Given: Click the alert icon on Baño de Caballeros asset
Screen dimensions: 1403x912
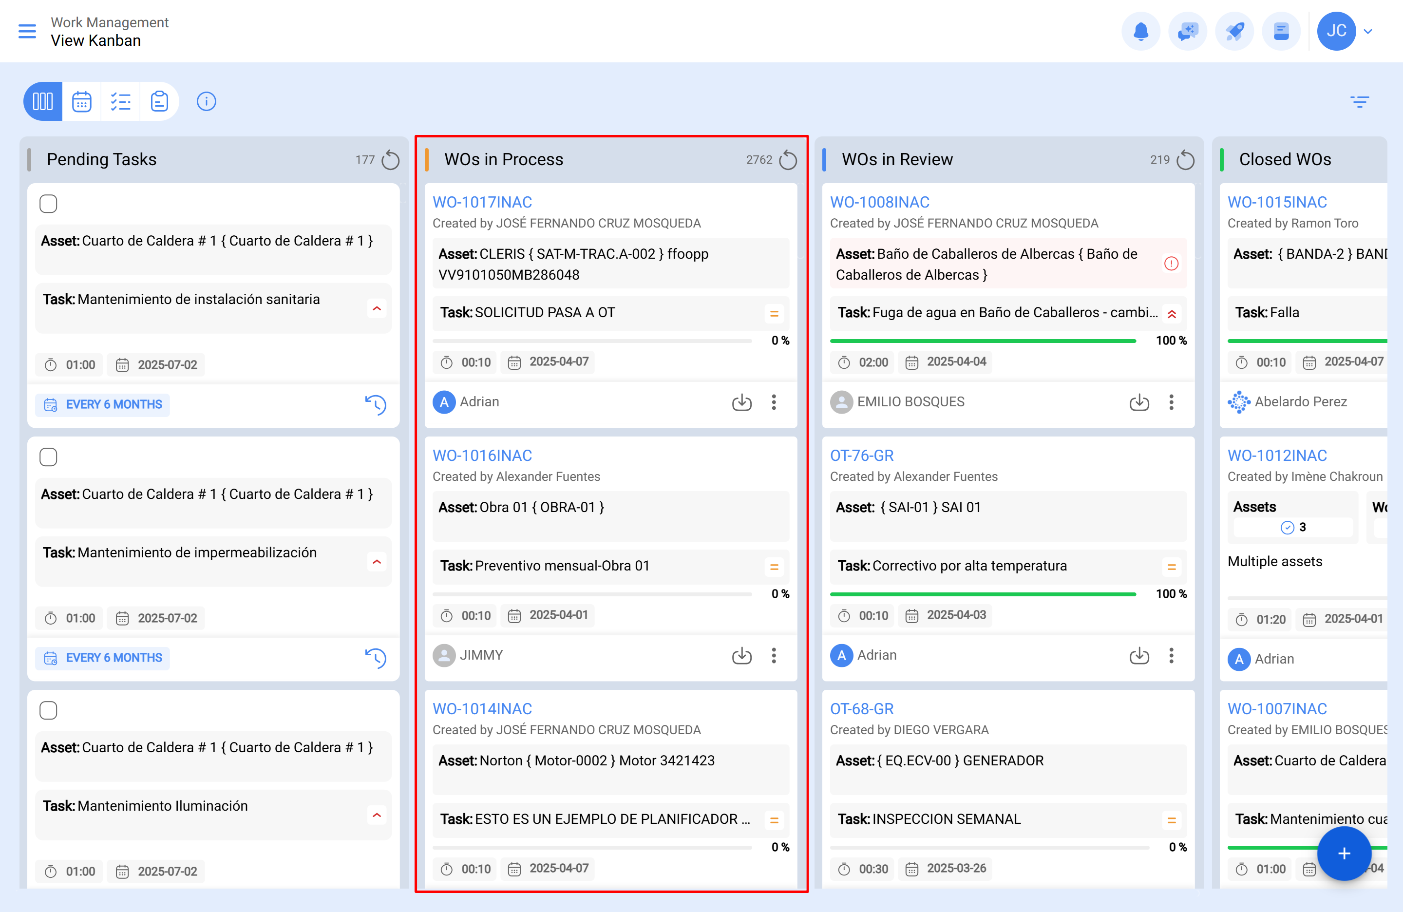Looking at the screenshot, I should (1171, 264).
